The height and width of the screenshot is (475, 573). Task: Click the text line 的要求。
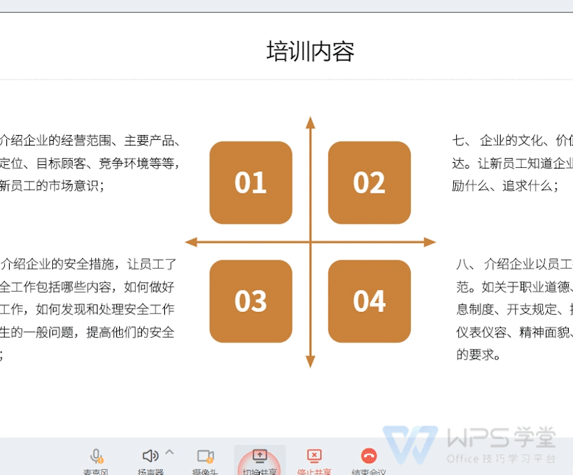[x=478, y=355]
